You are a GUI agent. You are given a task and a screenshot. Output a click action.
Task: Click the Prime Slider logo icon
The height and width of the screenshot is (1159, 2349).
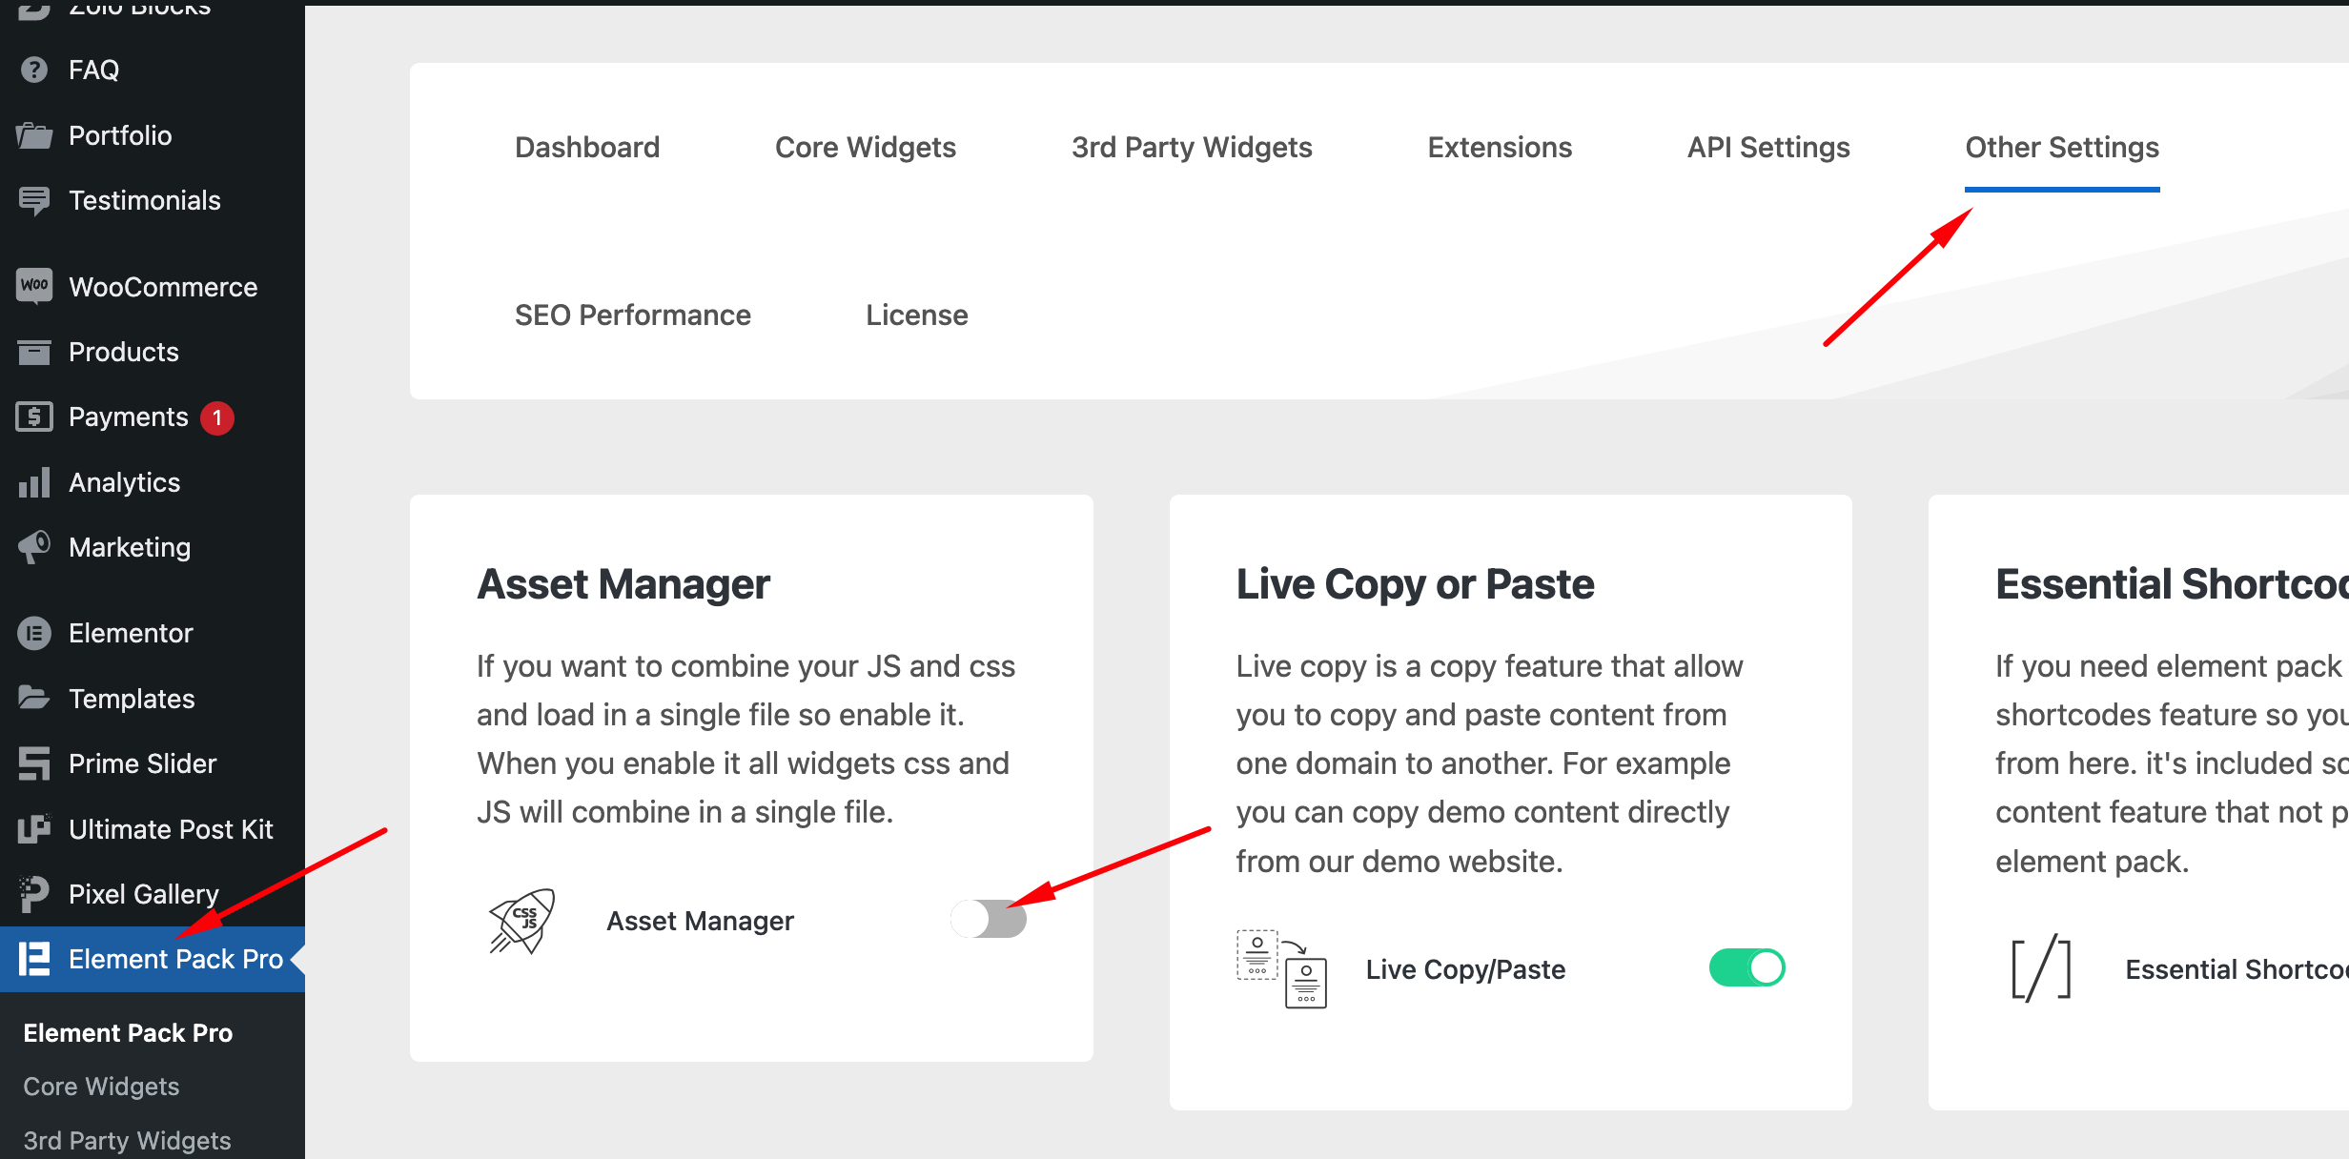[34, 763]
